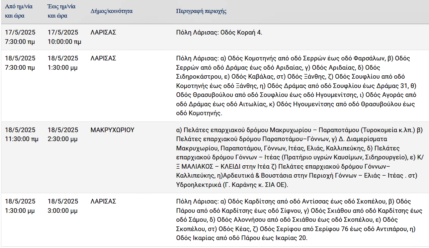Click the 'Περιγραφή περιοχής' column header

point(201,11)
